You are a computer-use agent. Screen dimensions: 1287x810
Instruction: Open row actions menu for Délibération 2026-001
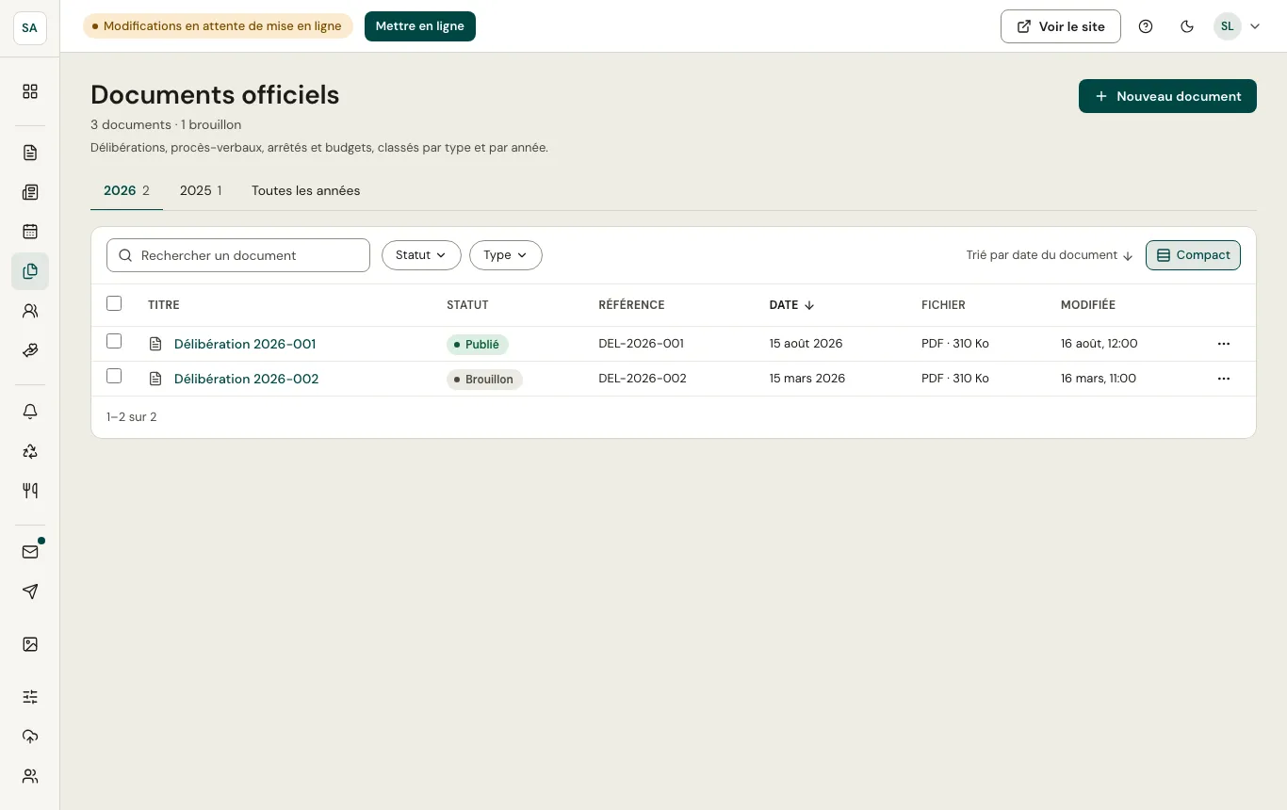(x=1224, y=344)
